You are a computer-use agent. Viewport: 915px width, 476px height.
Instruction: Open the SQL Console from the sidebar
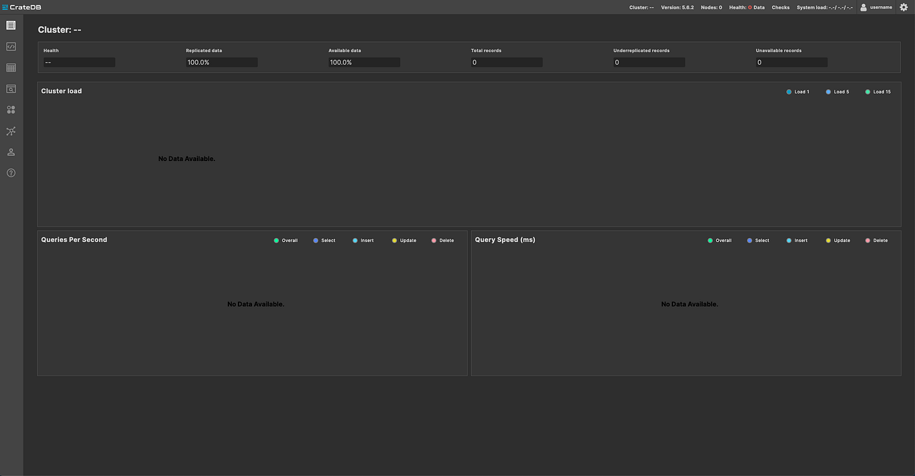(x=10, y=46)
